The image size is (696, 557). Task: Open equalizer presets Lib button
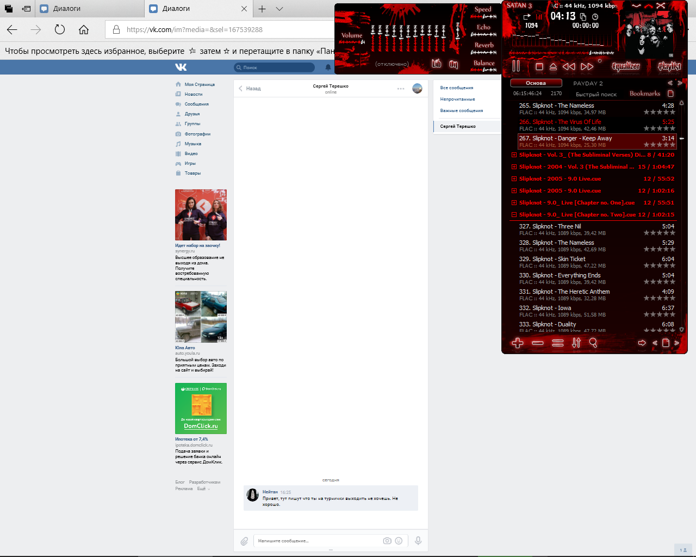point(437,64)
